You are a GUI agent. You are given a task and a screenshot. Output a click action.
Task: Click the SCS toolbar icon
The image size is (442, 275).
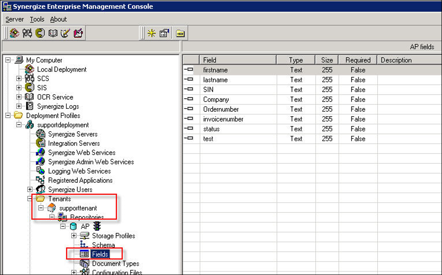coord(27,33)
